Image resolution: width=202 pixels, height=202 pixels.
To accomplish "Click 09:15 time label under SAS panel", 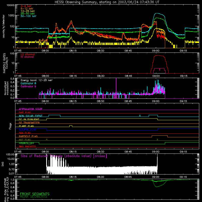I will click(183, 177).
